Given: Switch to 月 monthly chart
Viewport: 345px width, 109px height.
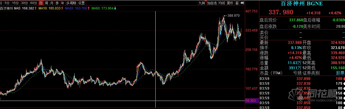Looking at the screenshot, I should pos(52,3).
